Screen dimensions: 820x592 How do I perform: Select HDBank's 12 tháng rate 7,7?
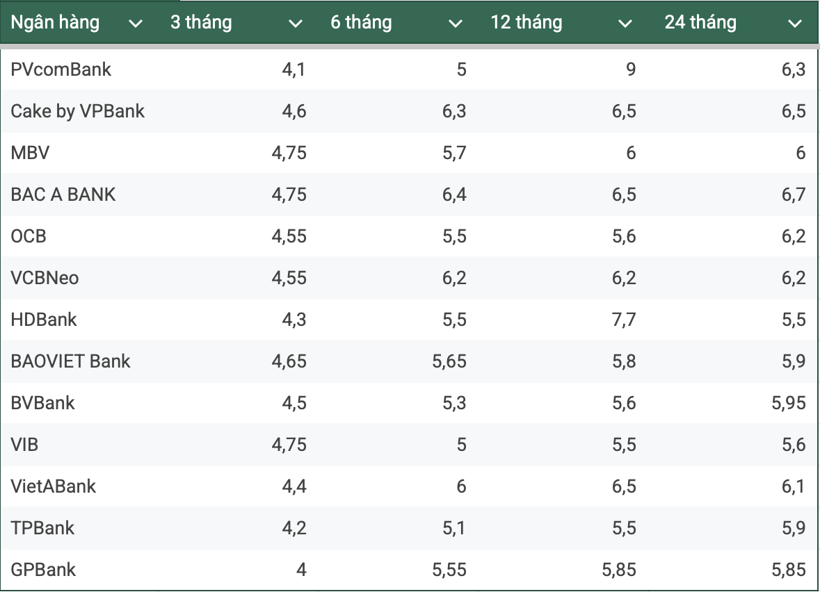624,320
